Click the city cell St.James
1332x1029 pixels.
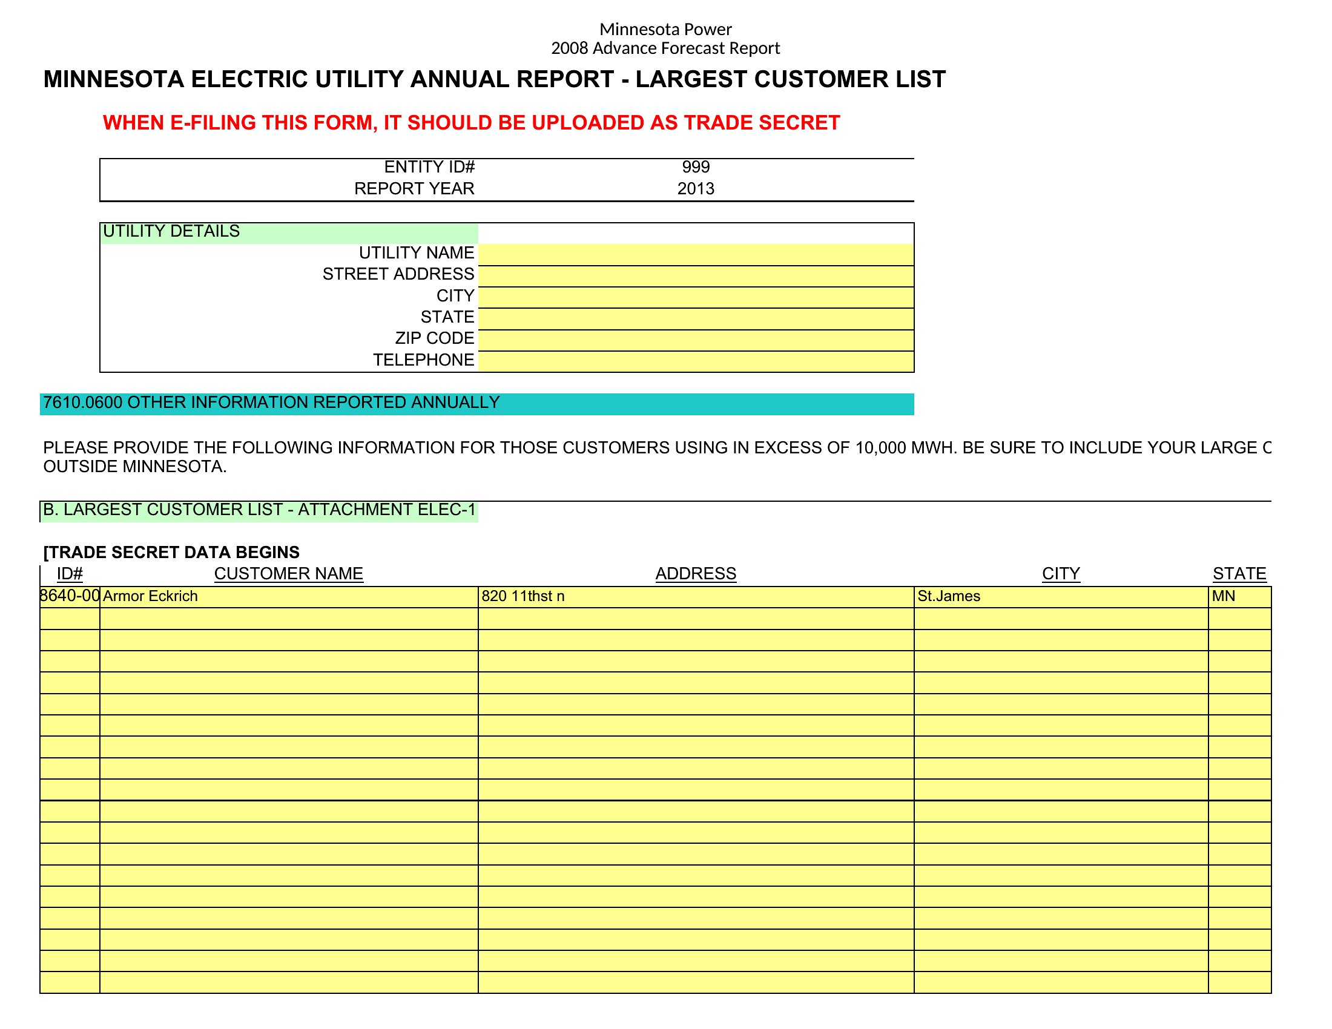tap(1061, 597)
